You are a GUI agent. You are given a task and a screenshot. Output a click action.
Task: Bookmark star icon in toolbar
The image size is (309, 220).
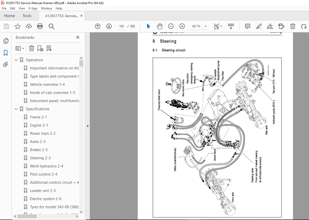point(18,26)
